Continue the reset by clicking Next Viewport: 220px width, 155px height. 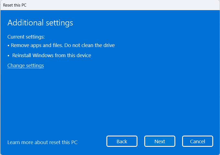(160, 141)
